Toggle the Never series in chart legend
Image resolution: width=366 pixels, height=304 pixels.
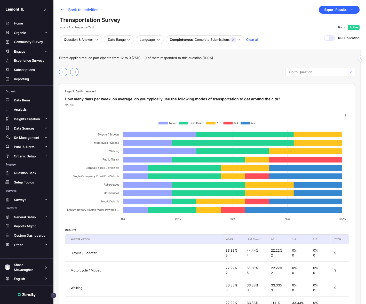[x=168, y=123]
